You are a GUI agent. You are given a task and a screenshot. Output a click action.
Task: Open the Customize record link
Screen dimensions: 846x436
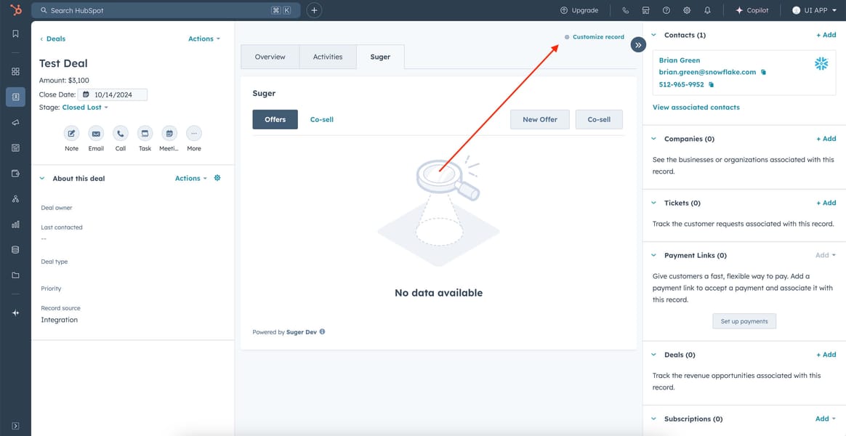click(x=597, y=37)
